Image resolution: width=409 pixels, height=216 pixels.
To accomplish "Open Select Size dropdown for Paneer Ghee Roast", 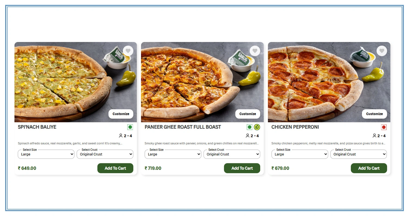I will point(173,154).
